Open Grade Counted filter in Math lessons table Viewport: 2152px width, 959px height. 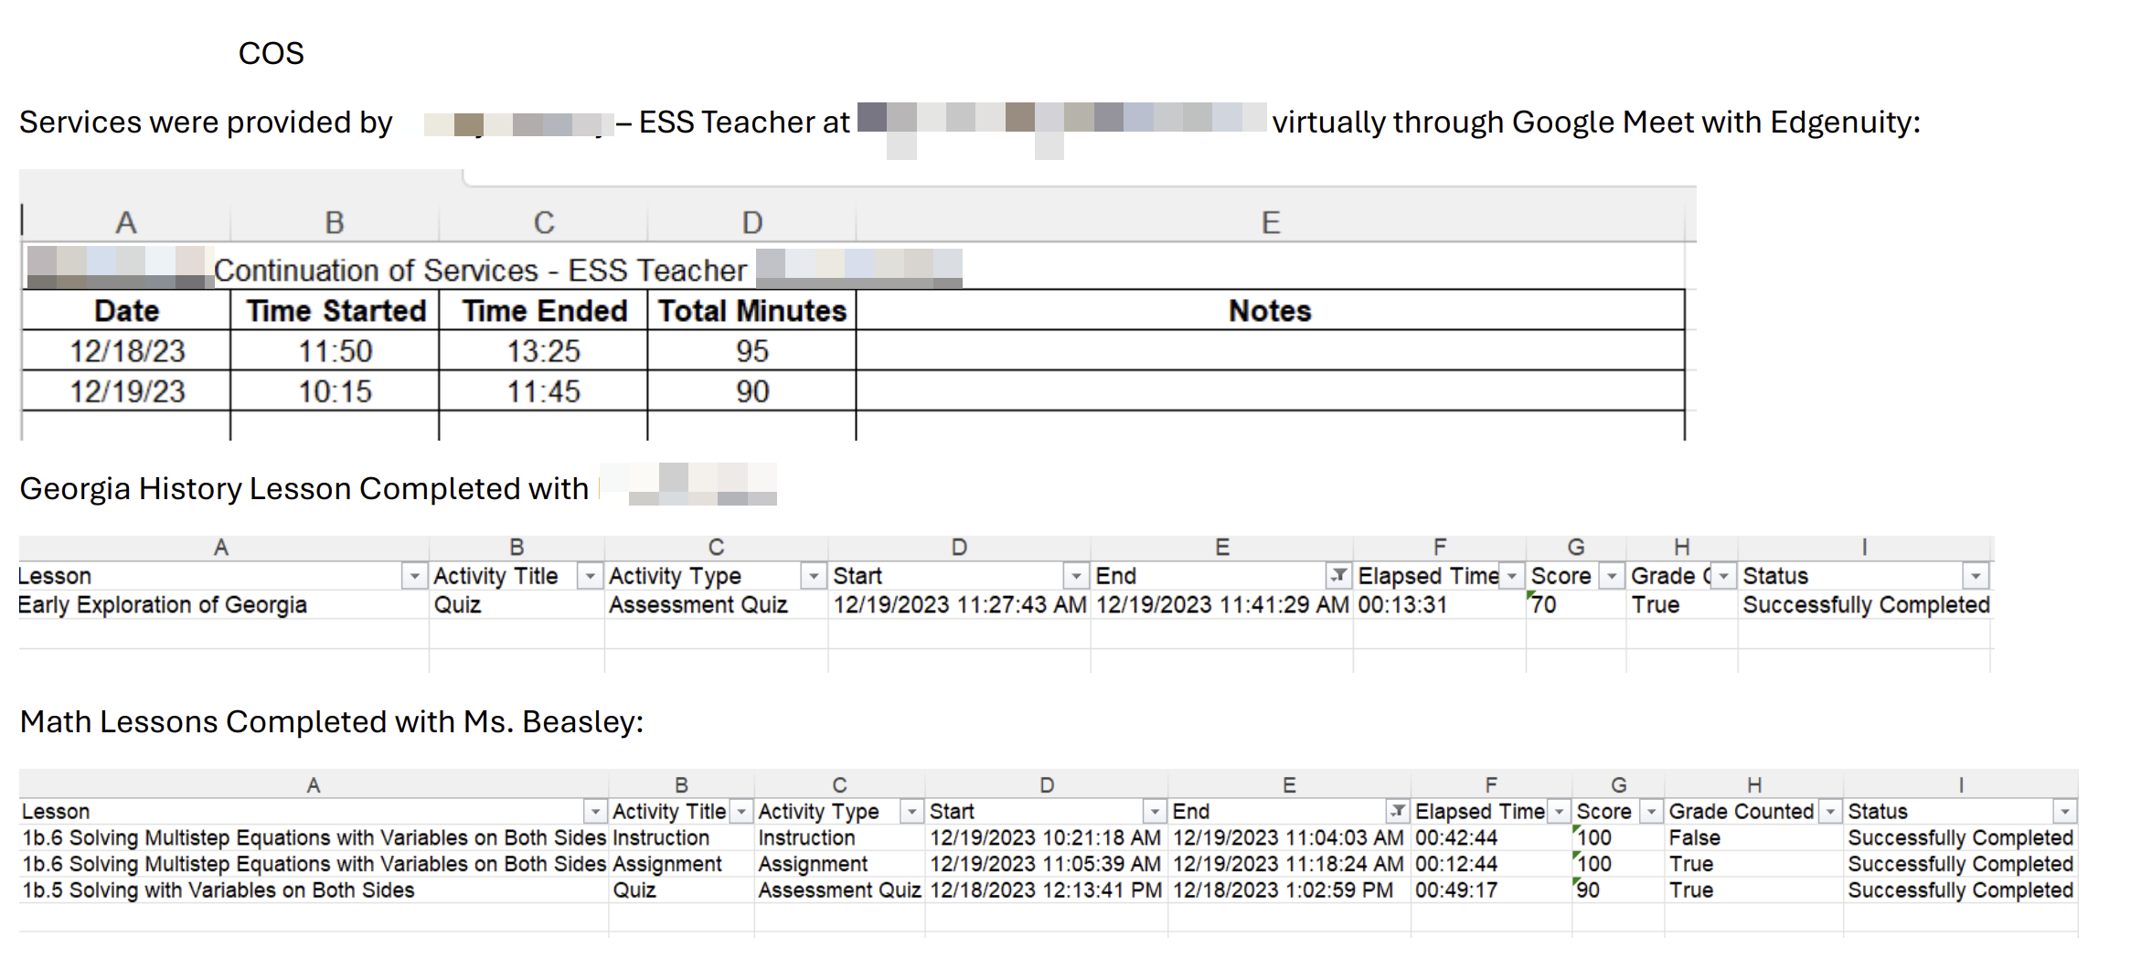[1830, 811]
